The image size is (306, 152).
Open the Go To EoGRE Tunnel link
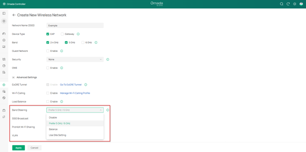(71, 85)
